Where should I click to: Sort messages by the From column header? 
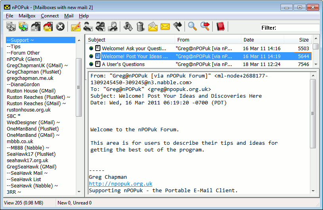208,40
